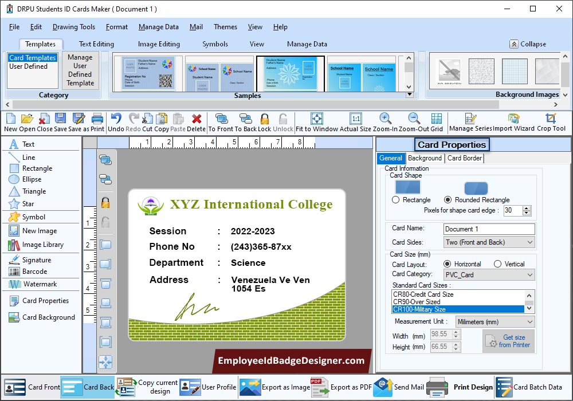
Task: Select Rounded Rectangle card shape radio
Action: point(448,200)
